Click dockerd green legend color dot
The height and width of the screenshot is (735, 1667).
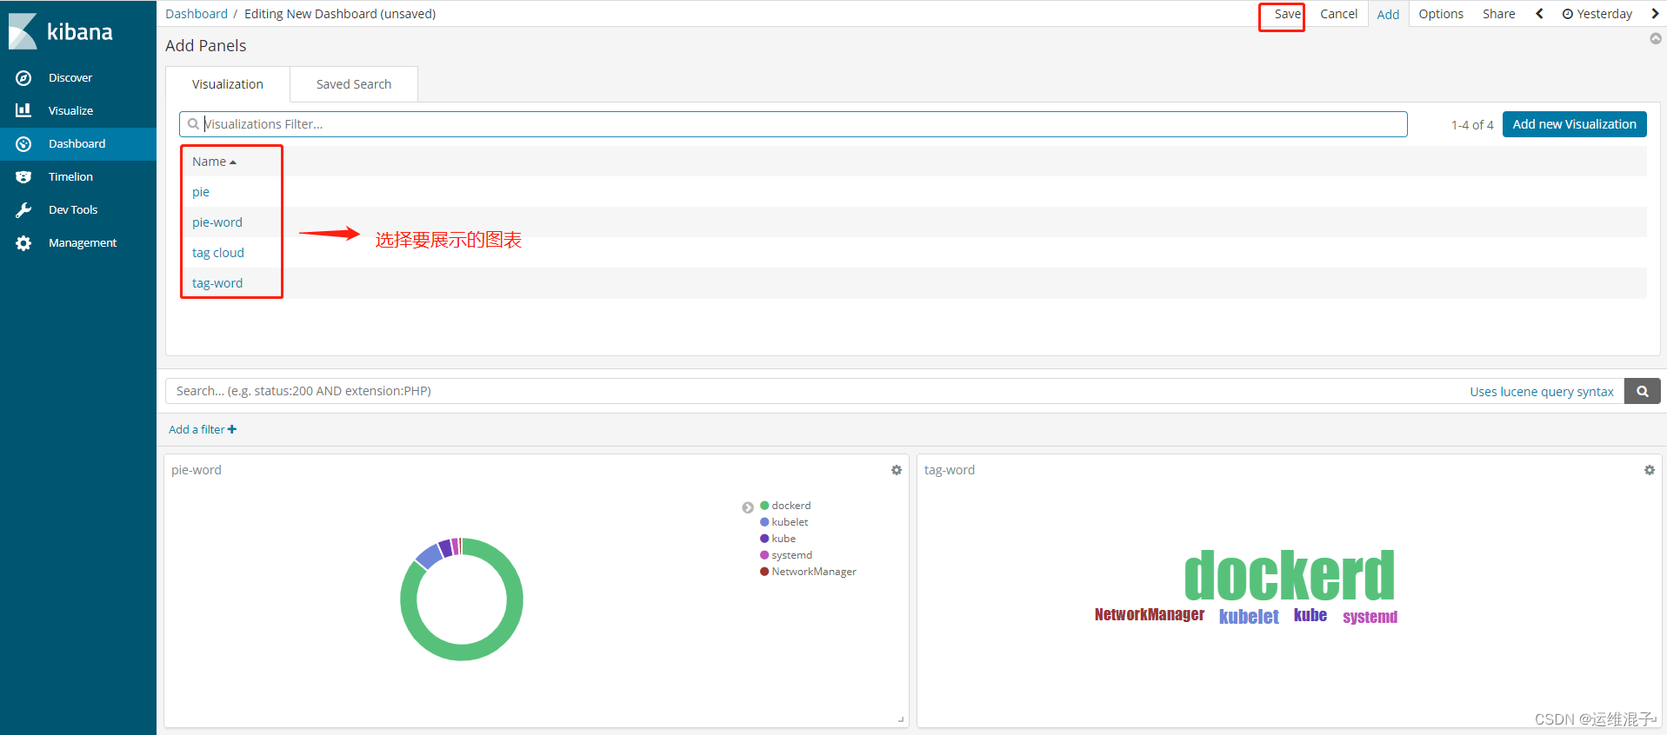[764, 505]
